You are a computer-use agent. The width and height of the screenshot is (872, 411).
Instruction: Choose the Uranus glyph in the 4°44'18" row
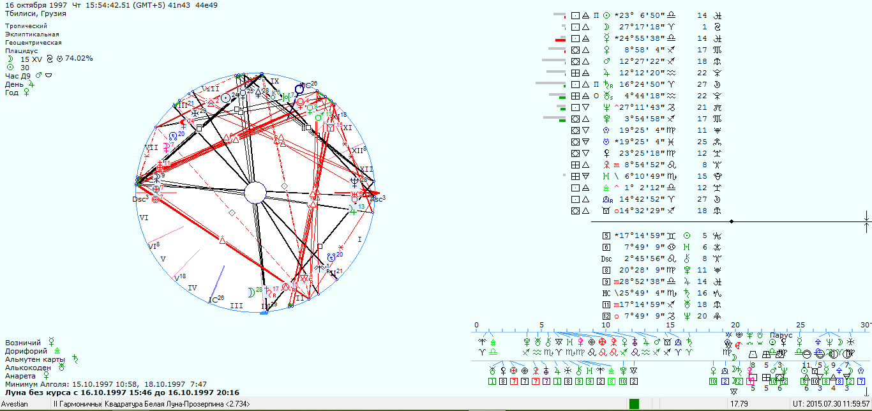tap(607, 96)
